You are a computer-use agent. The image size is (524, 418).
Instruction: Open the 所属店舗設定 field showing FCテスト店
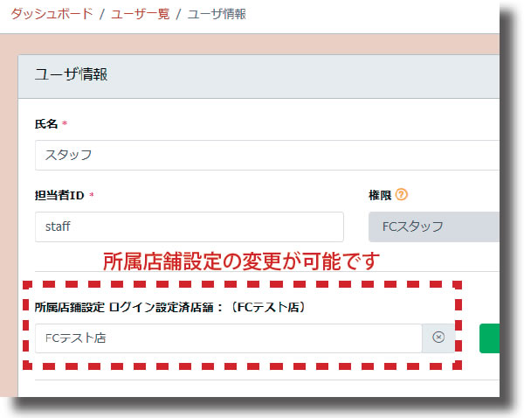pos(227,338)
